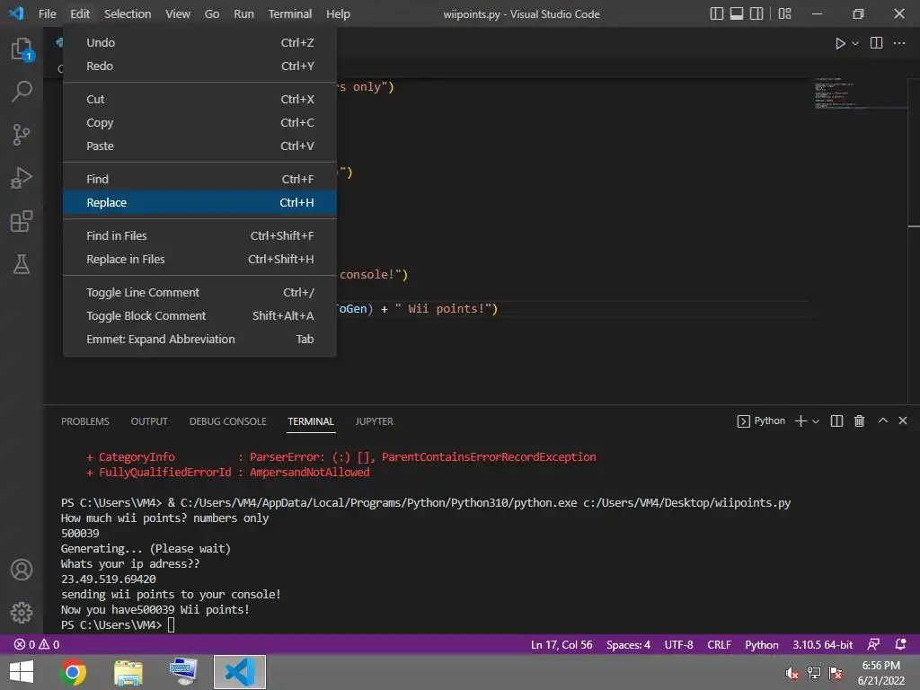Choose Paste from Edit menu
This screenshot has width=920, height=690.
199,146
